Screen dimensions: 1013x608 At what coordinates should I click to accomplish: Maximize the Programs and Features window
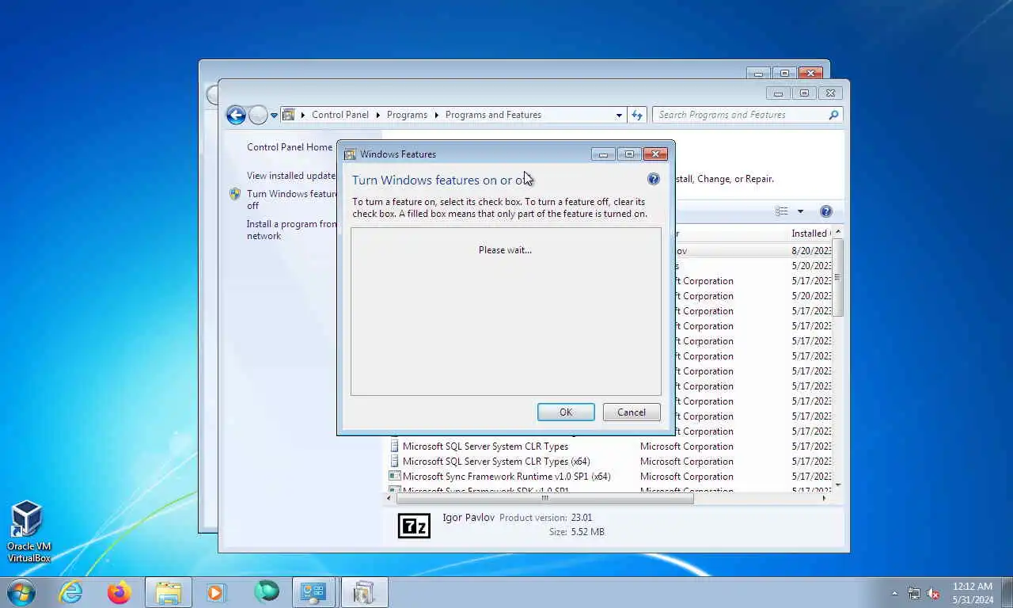[804, 93]
